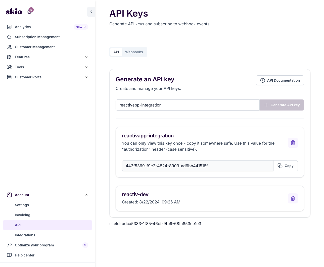The width and height of the screenshot is (324, 267).
Task: Click the Subscription Management cycle icon
Action: (x=9, y=37)
